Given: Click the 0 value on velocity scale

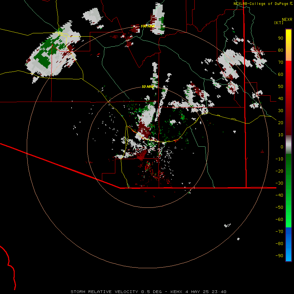Looking at the screenshot, I should (282, 147).
